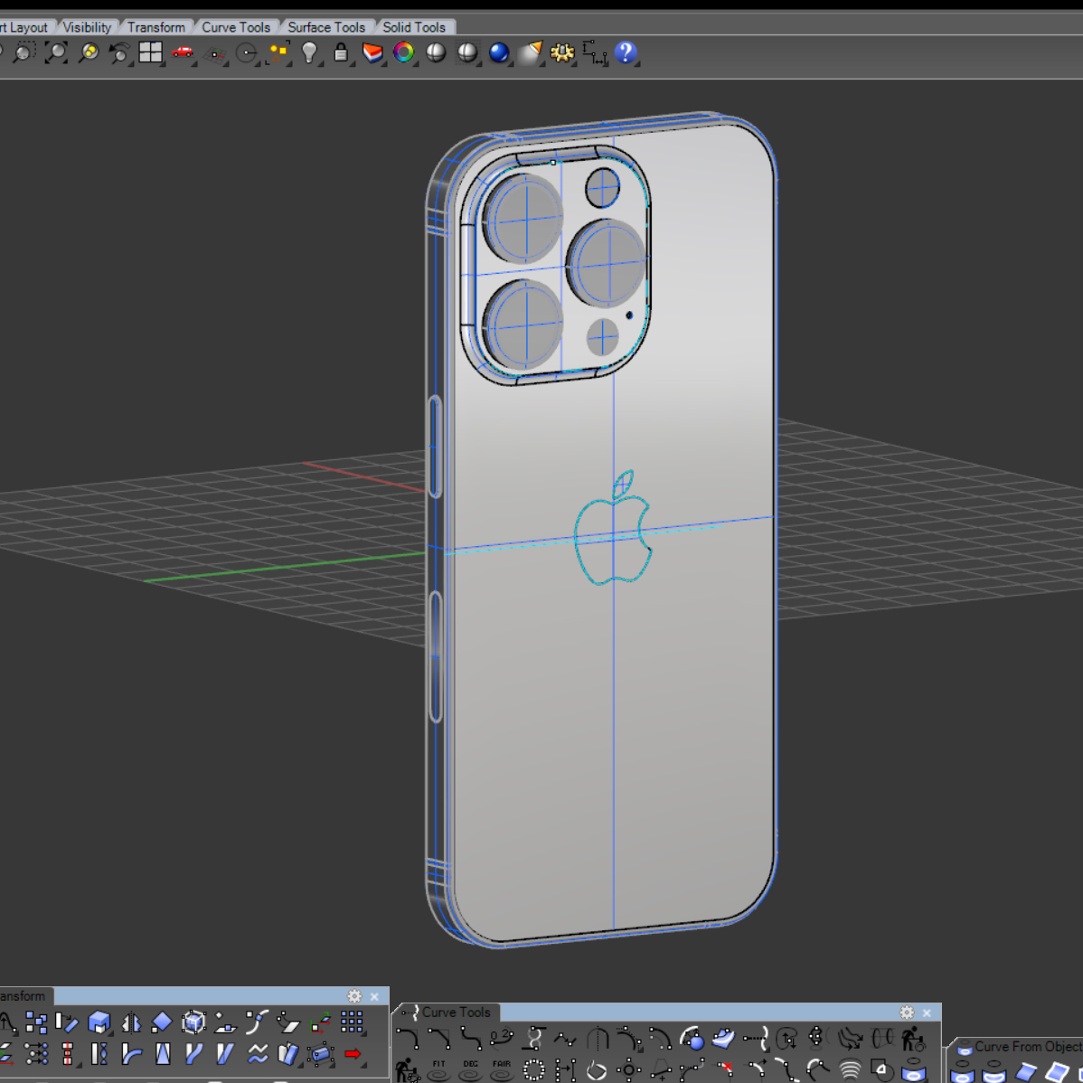Viewport: 1083px width, 1083px height.
Task: Switch to the Surface Tools tab
Action: [325, 27]
